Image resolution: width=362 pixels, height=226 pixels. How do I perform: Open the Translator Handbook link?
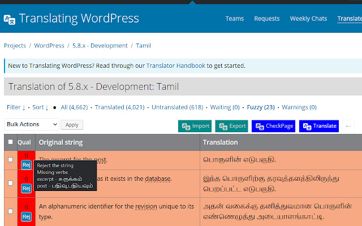(176, 66)
